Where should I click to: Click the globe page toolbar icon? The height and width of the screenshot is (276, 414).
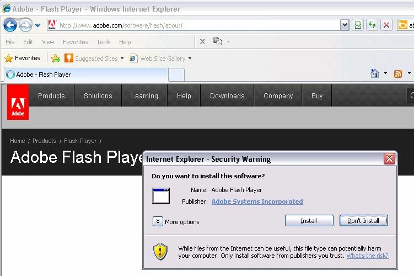(217, 41)
